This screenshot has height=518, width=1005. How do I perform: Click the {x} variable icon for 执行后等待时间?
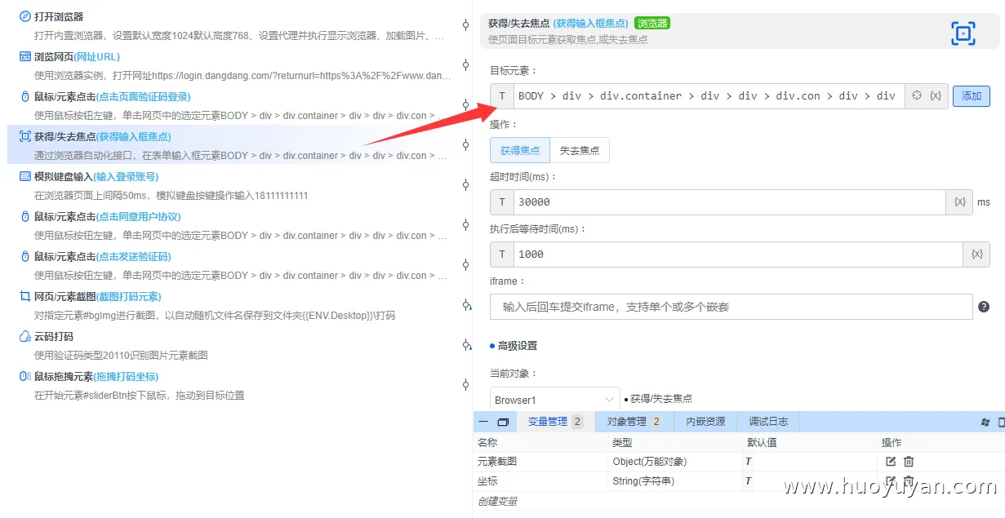[976, 254]
